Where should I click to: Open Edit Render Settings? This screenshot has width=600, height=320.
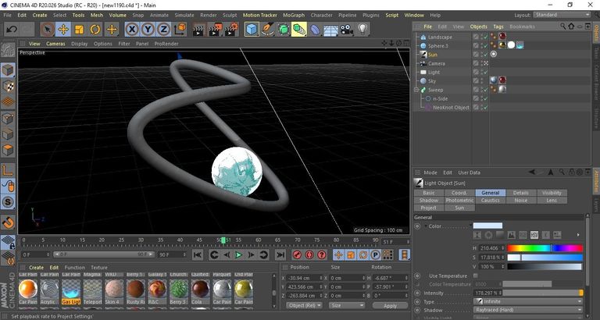231,30
